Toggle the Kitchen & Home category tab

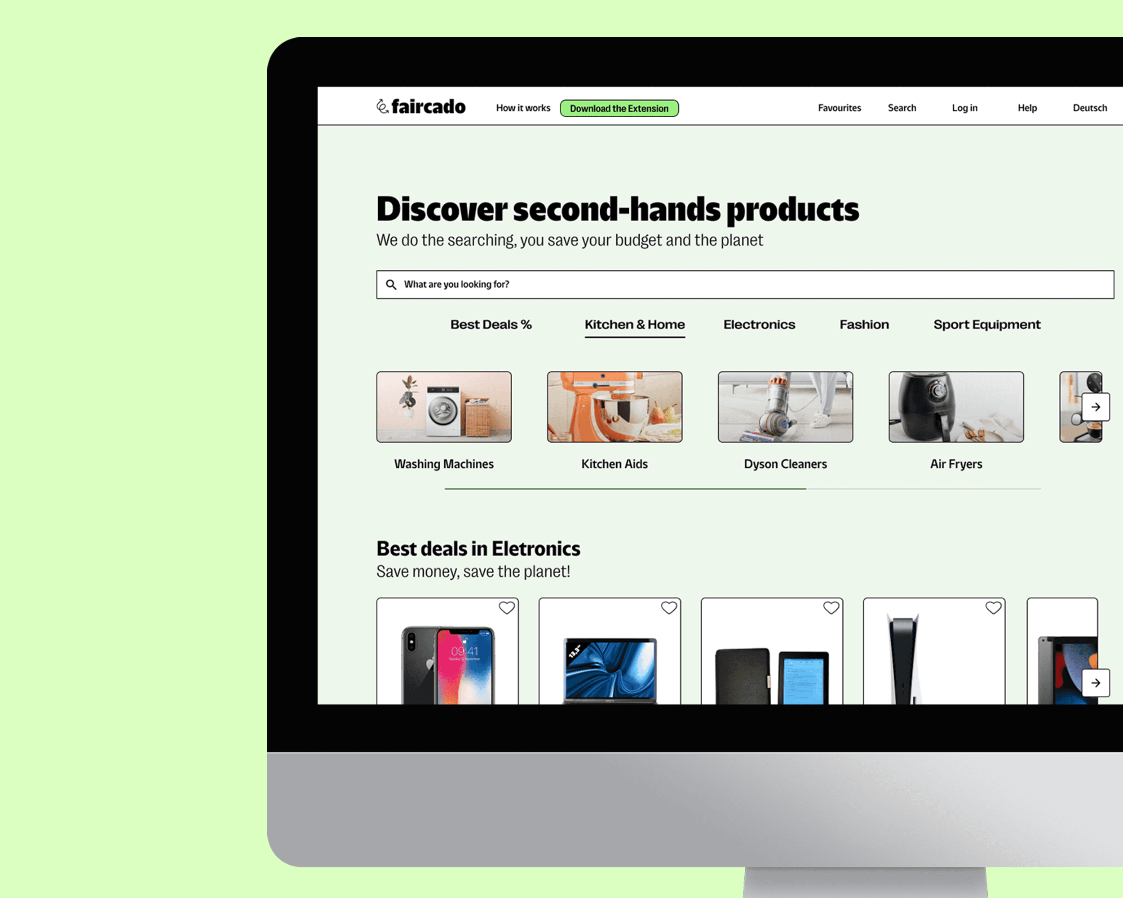pos(634,324)
